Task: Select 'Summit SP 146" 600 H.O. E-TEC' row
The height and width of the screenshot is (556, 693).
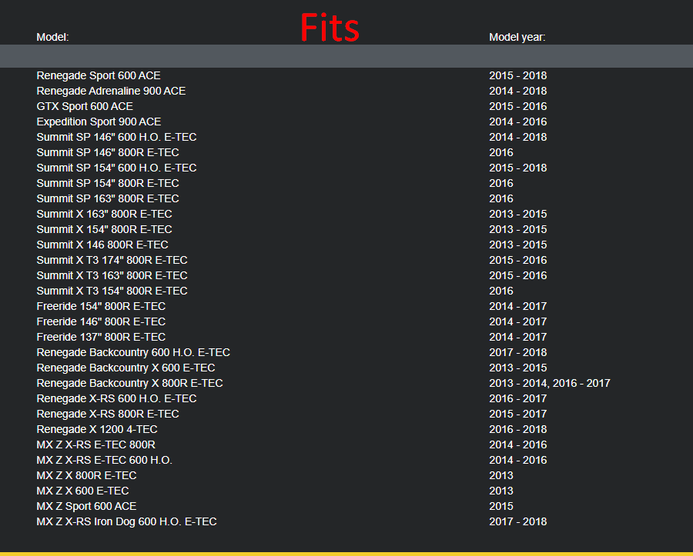Action: tap(117, 137)
